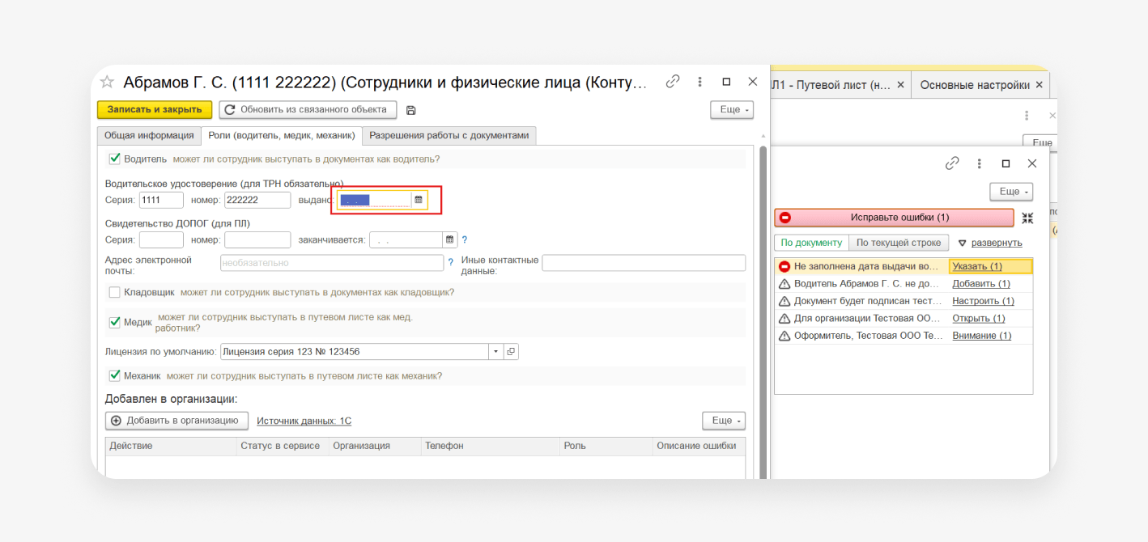Click link icon in error panel header
The height and width of the screenshot is (542, 1148).
point(952,163)
